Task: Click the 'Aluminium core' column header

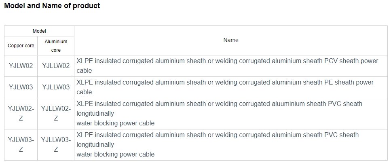Action: (x=56, y=46)
